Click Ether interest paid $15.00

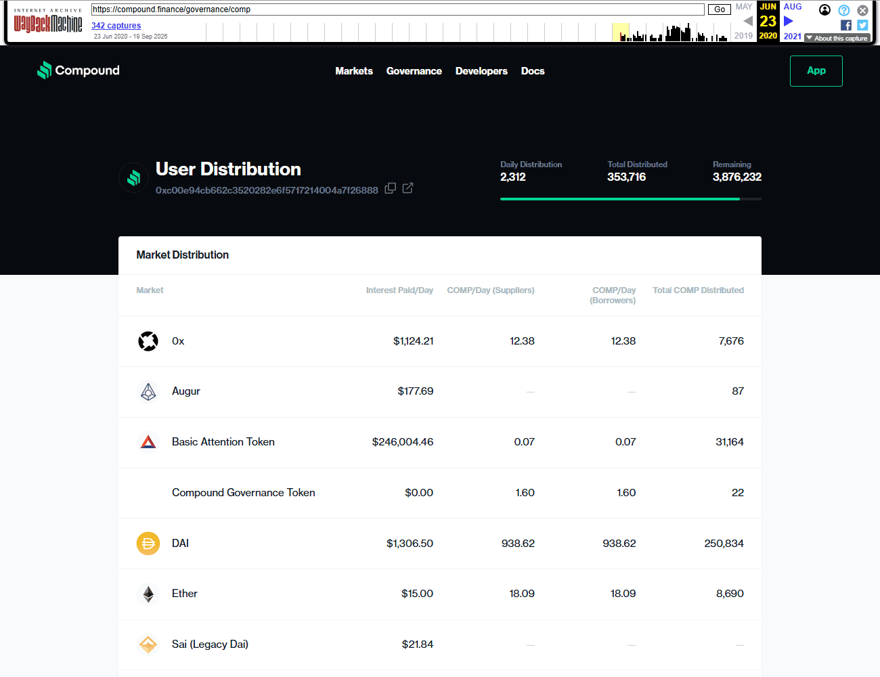[417, 594]
